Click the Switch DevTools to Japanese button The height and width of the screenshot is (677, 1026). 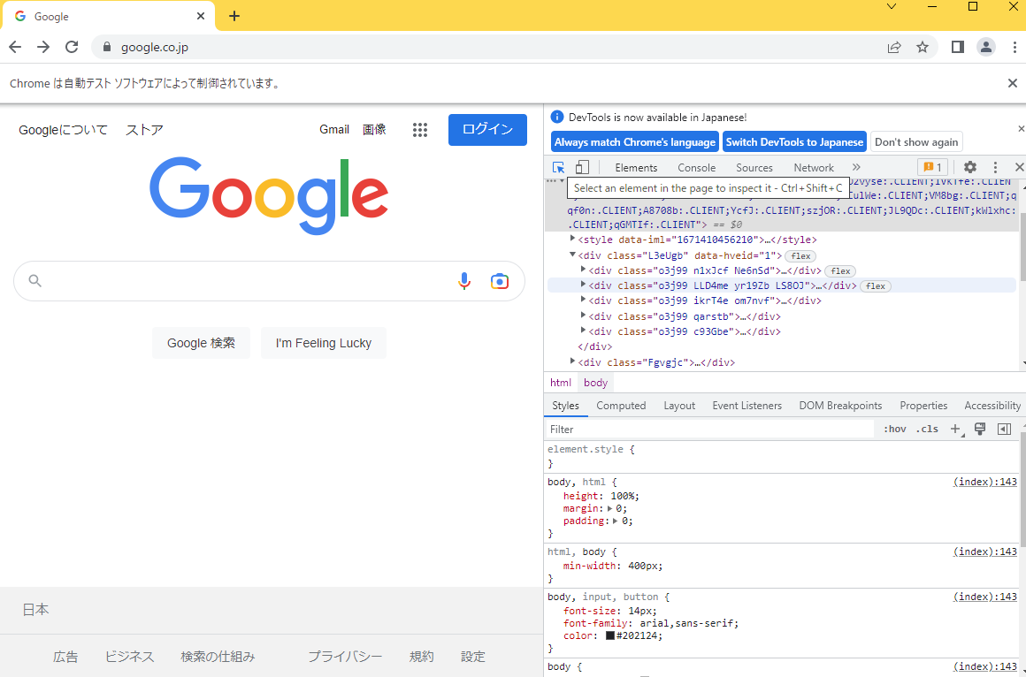click(x=794, y=141)
